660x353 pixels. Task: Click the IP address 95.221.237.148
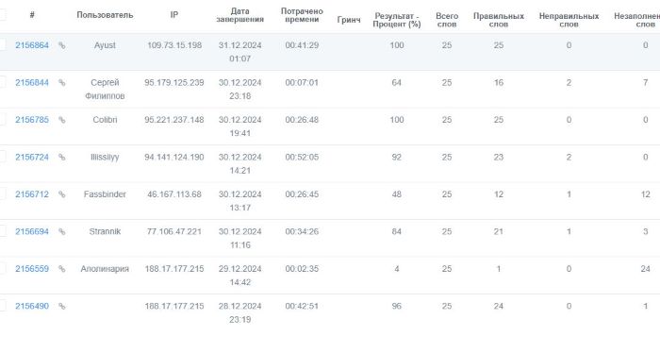tap(174, 120)
